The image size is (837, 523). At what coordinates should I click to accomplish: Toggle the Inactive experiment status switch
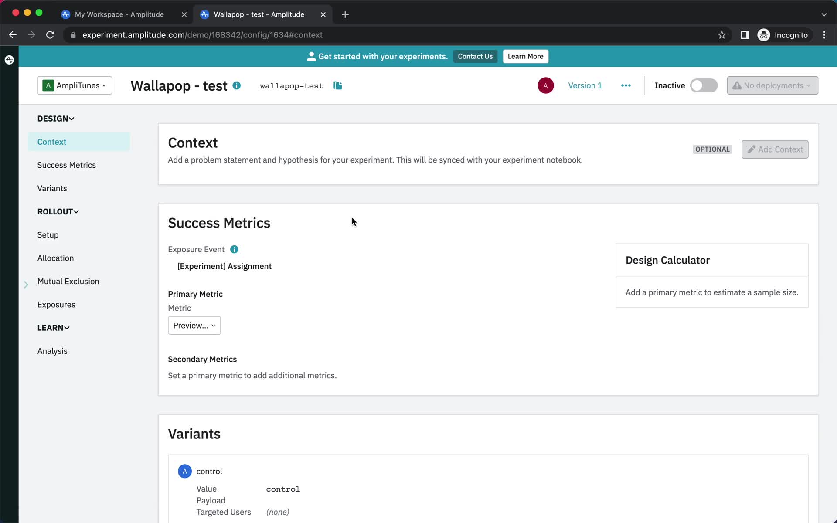coord(704,85)
